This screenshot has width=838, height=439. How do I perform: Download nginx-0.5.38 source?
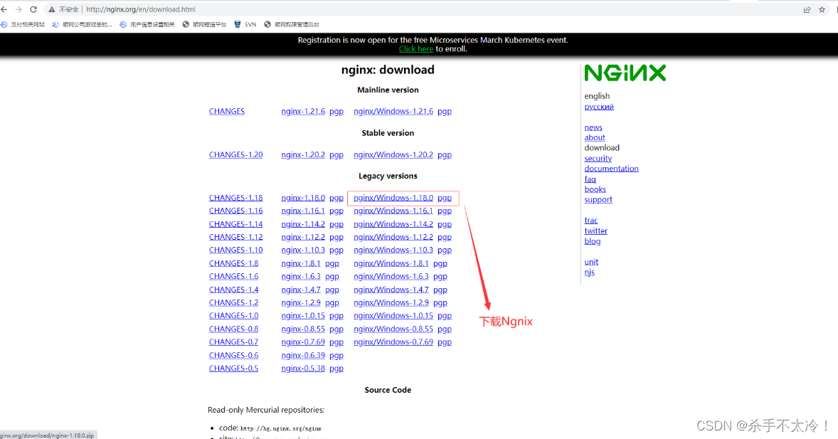pyautogui.click(x=303, y=368)
